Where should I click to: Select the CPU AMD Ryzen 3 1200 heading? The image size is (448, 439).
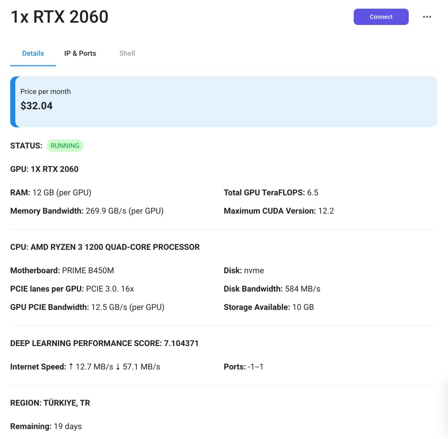[105, 247]
